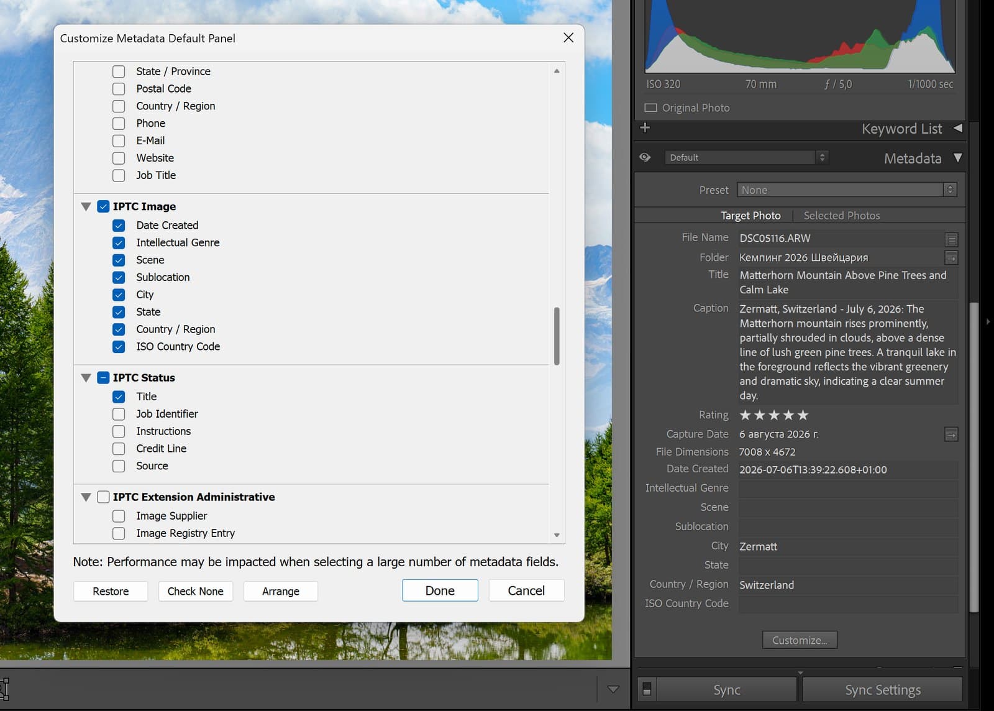
Task: Open the Default metadata set dropdown
Action: tap(747, 157)
